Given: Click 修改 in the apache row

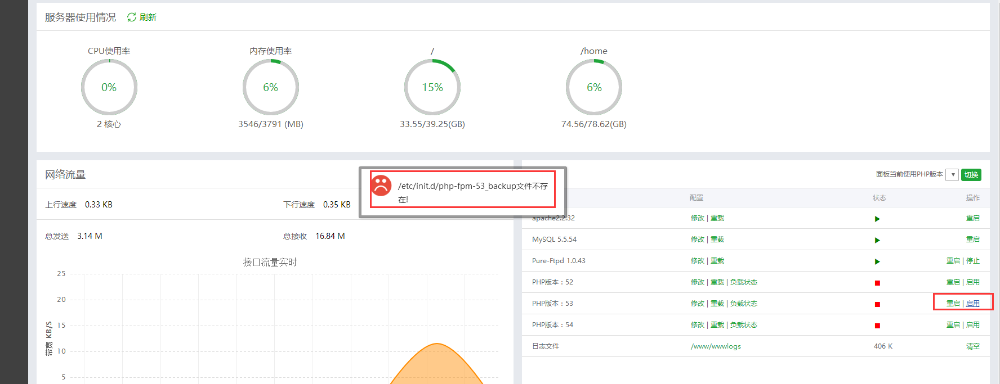Looking at the screenshot, I should click(698, 218).
